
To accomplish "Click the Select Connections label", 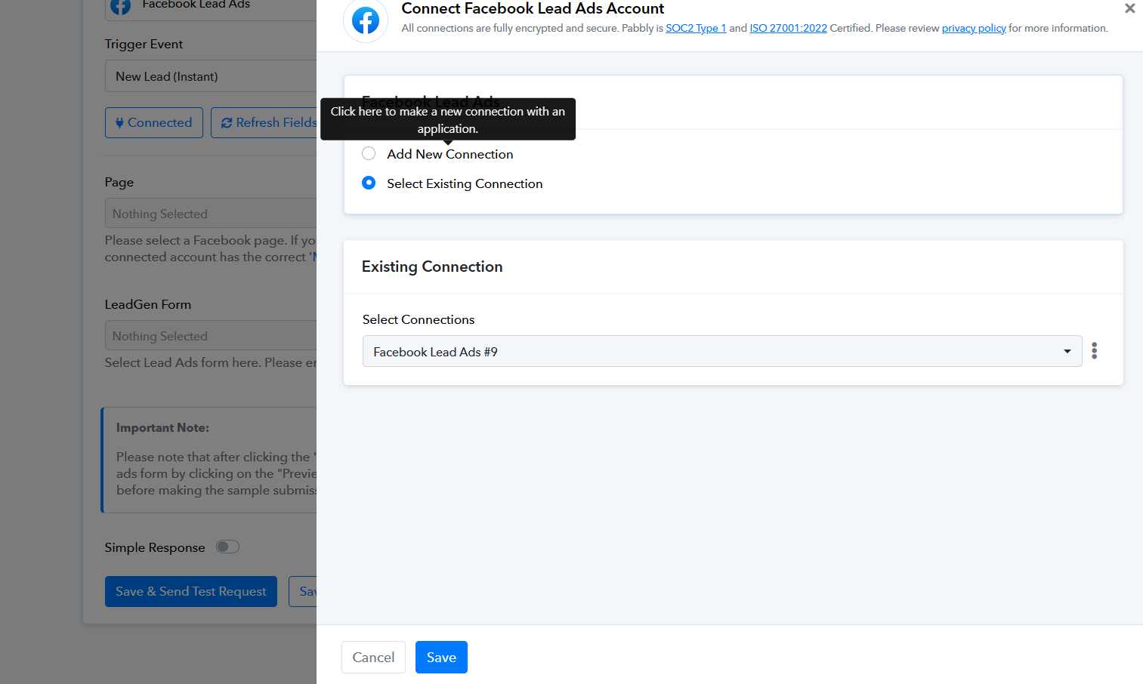I will pos(419,319).
